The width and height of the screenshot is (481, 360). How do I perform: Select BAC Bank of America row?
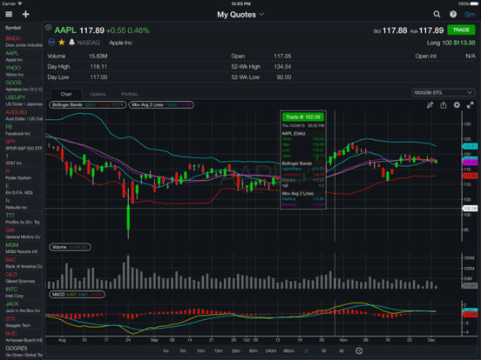(x=22, y=263)
